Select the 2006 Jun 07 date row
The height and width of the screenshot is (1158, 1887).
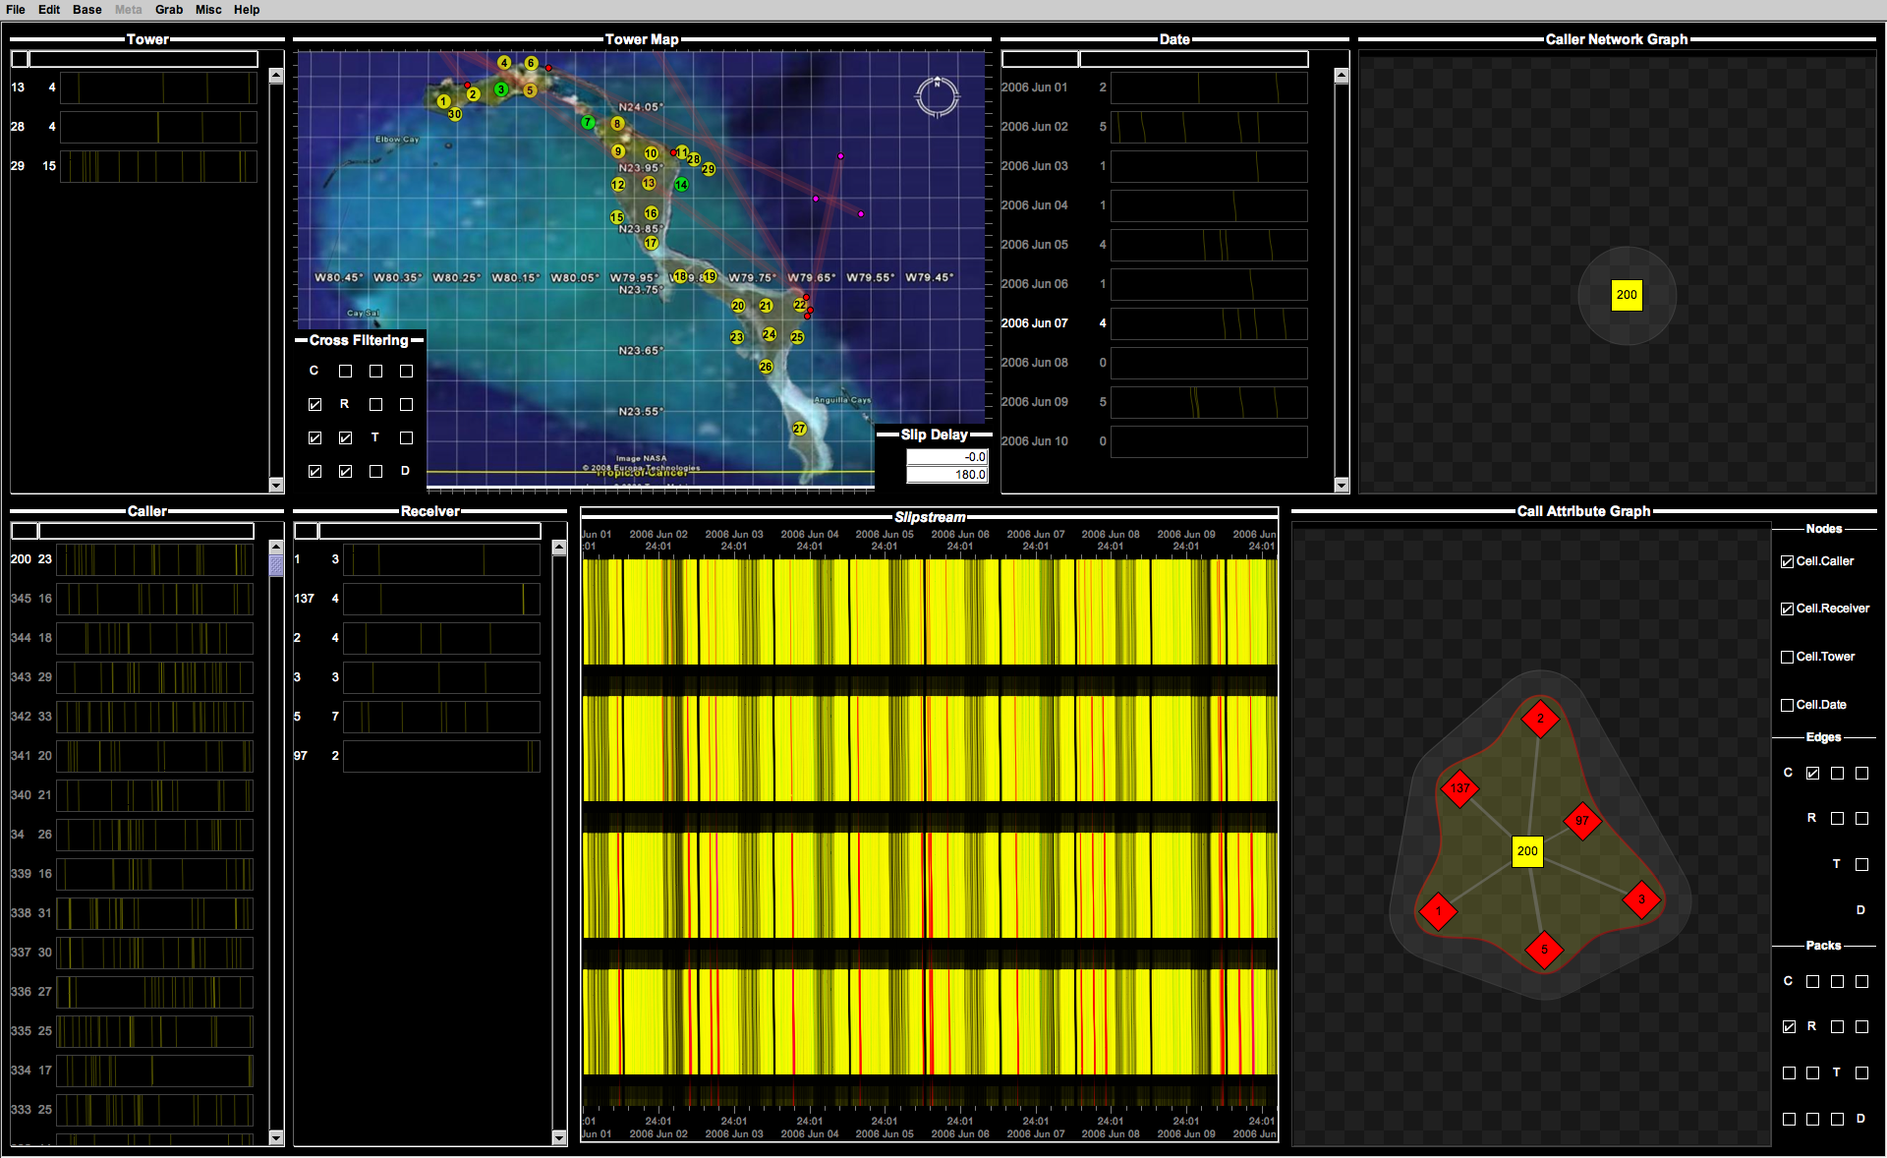click(x=1154, y=323)
